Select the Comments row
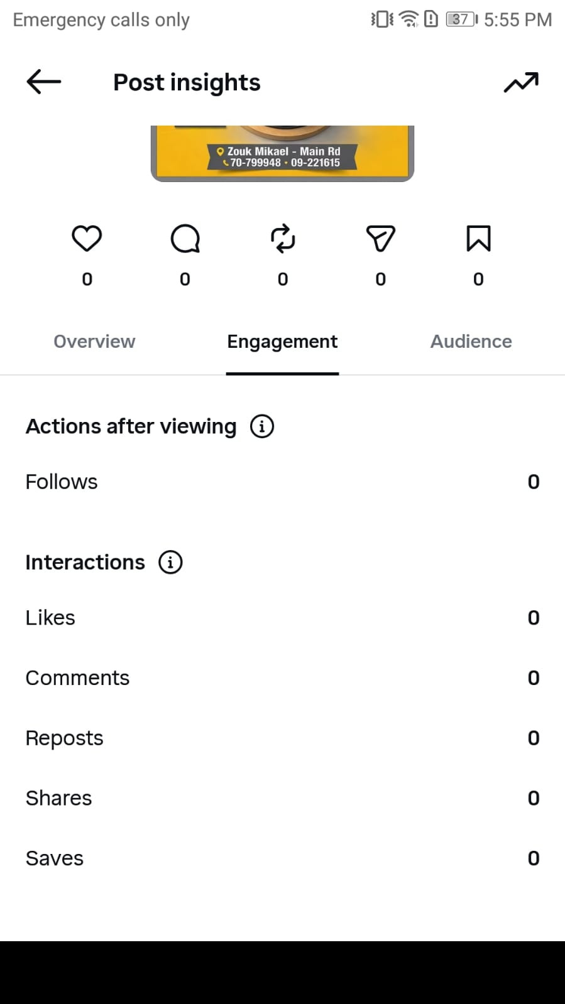Screen dimensions: 565x1004 [x=282, y=678]
